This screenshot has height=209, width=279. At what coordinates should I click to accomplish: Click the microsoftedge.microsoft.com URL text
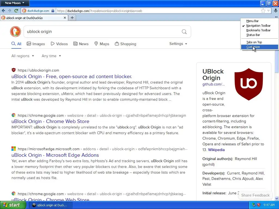click(x=48, y=149)
